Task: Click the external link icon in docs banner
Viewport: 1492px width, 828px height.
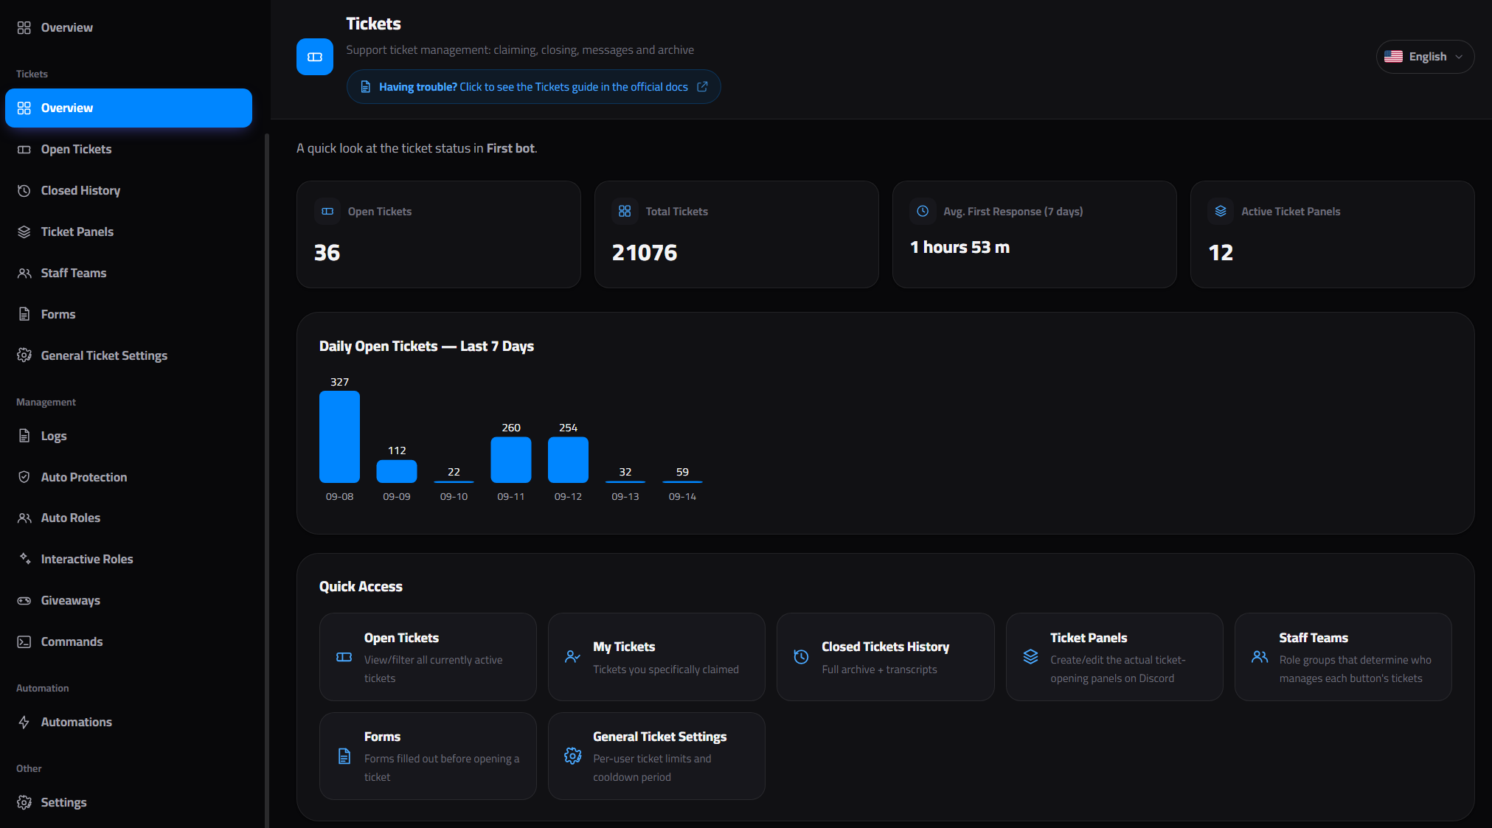Action: 702,87
